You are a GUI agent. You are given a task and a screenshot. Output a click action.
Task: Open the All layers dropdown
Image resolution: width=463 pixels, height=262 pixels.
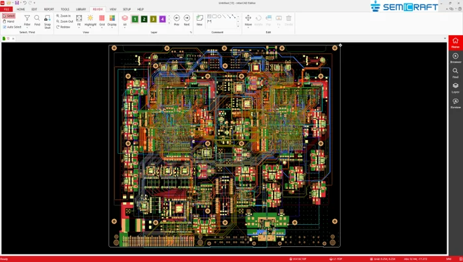pos(125,27)
